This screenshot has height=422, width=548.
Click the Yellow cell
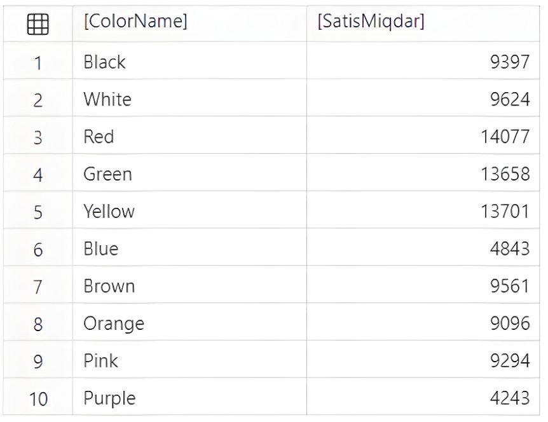(109, 211)
